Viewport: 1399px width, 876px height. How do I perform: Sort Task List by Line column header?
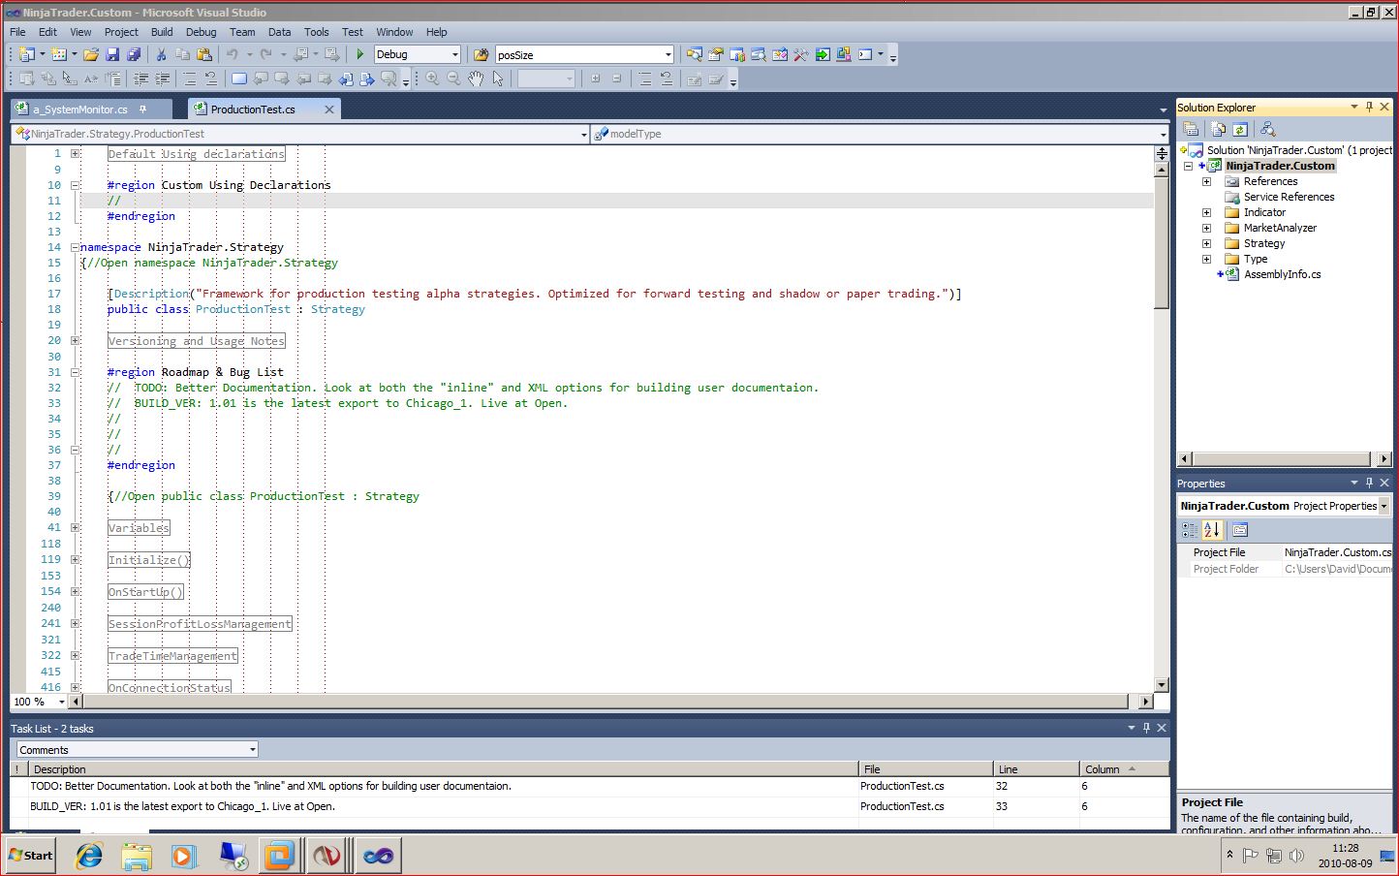point(1037,769)
